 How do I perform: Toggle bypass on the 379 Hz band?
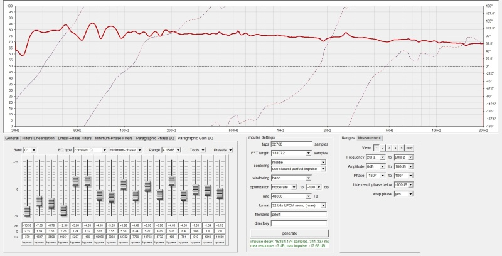(x=27, y=241)
